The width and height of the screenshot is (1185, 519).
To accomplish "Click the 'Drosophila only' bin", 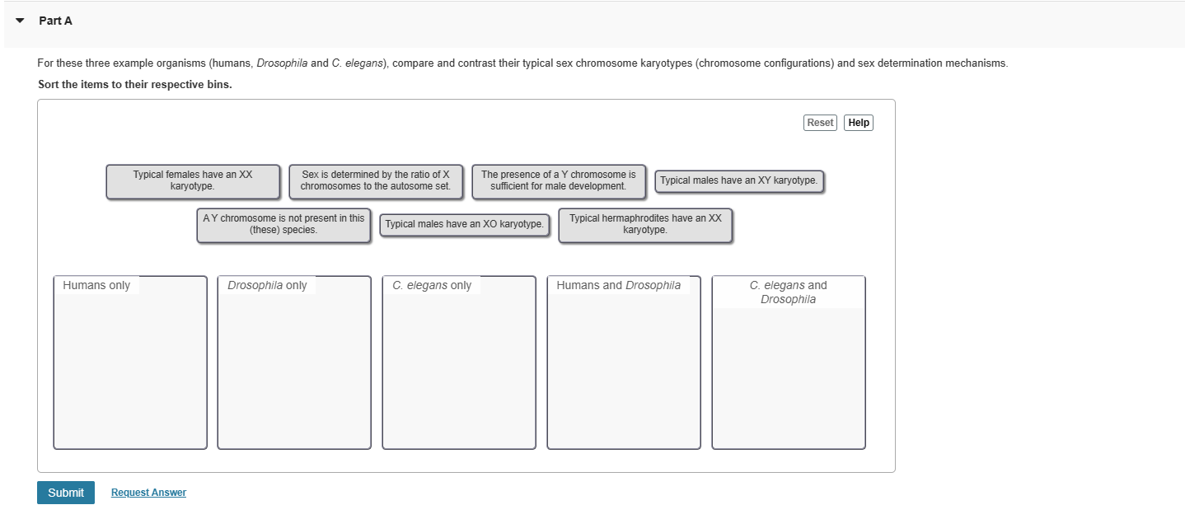I will (x=293, y=362).
